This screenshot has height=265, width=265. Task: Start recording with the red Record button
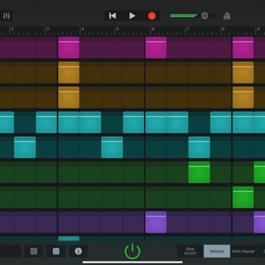pos(152,16)
